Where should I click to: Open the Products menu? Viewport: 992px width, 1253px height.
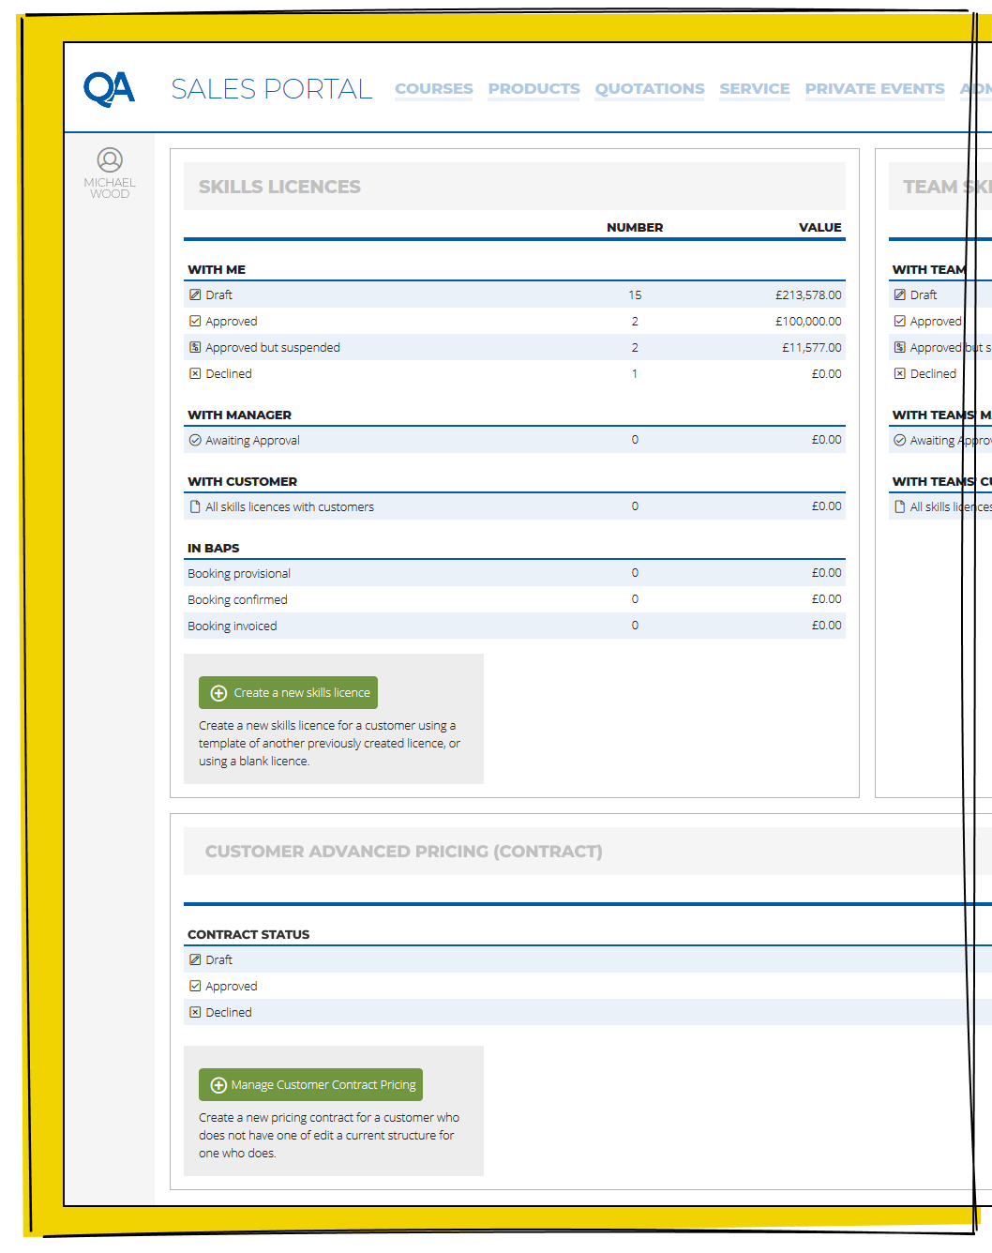[x=534, y=89]
